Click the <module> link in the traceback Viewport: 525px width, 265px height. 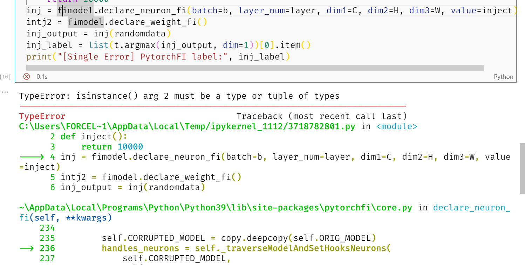tap(396, 126)
